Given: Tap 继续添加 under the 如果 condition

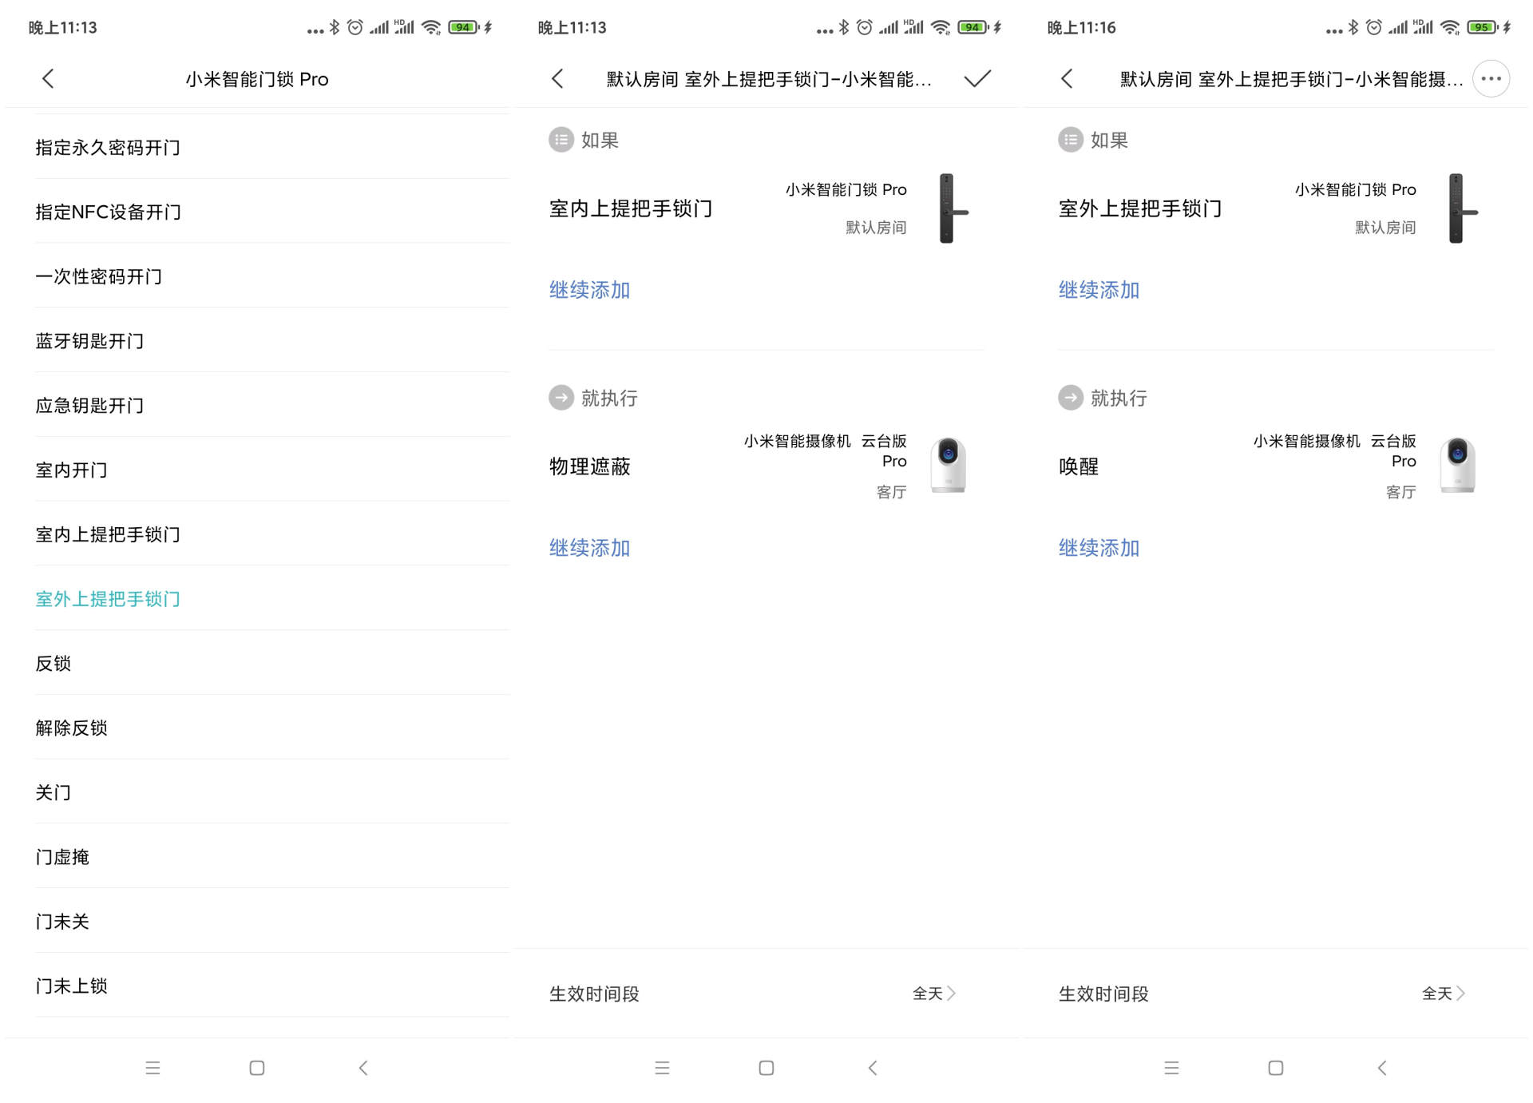Looking at the screenshot, I should tap(588, 290).
